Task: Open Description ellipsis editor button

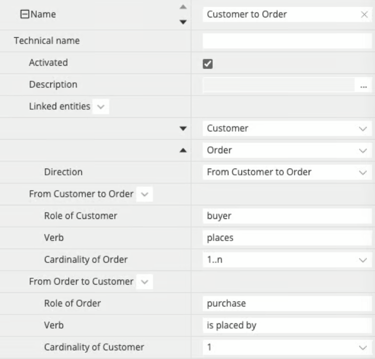Action: click(363, 85)
